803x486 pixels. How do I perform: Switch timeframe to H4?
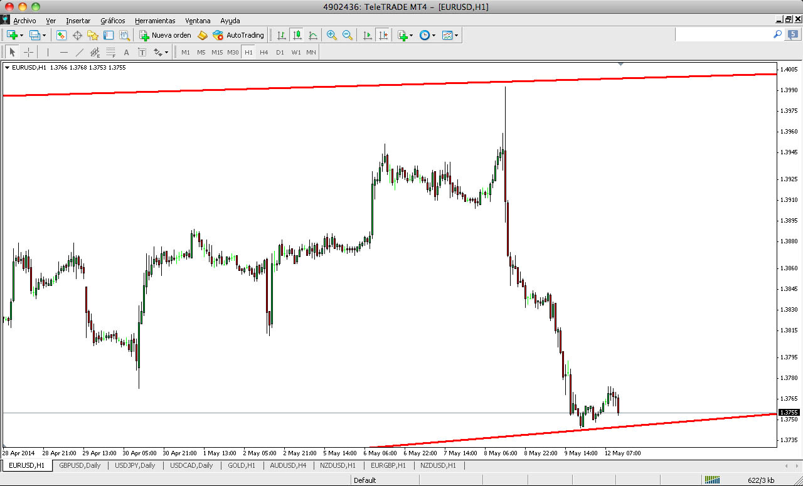pyautogui.click(x=264, y=52)
